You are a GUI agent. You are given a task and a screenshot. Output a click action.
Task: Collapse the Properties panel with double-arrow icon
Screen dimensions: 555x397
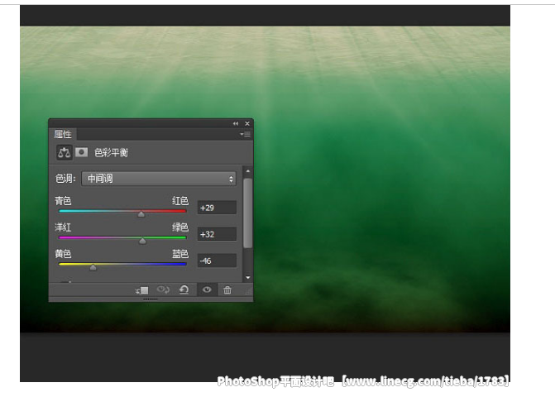[236, 123]
